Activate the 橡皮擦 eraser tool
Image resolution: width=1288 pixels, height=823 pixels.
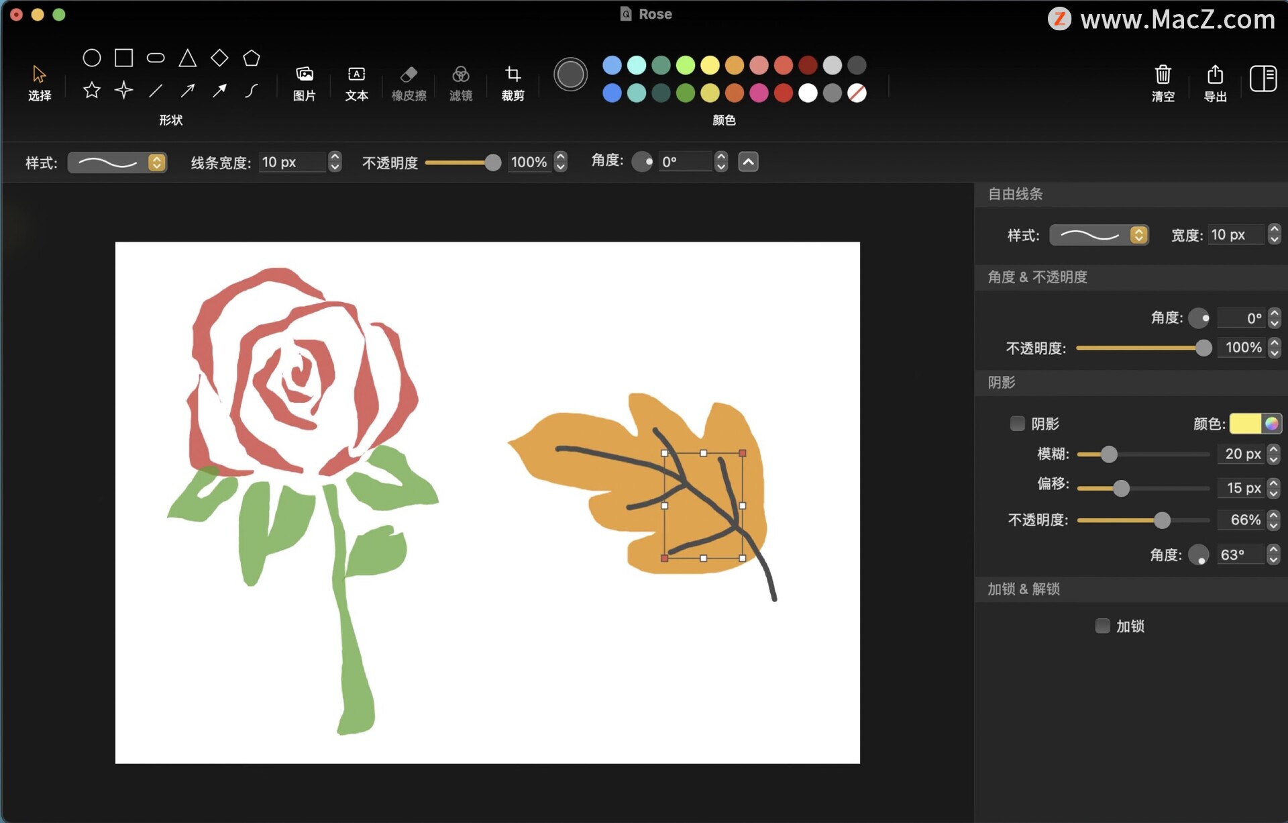pos(409,83)
